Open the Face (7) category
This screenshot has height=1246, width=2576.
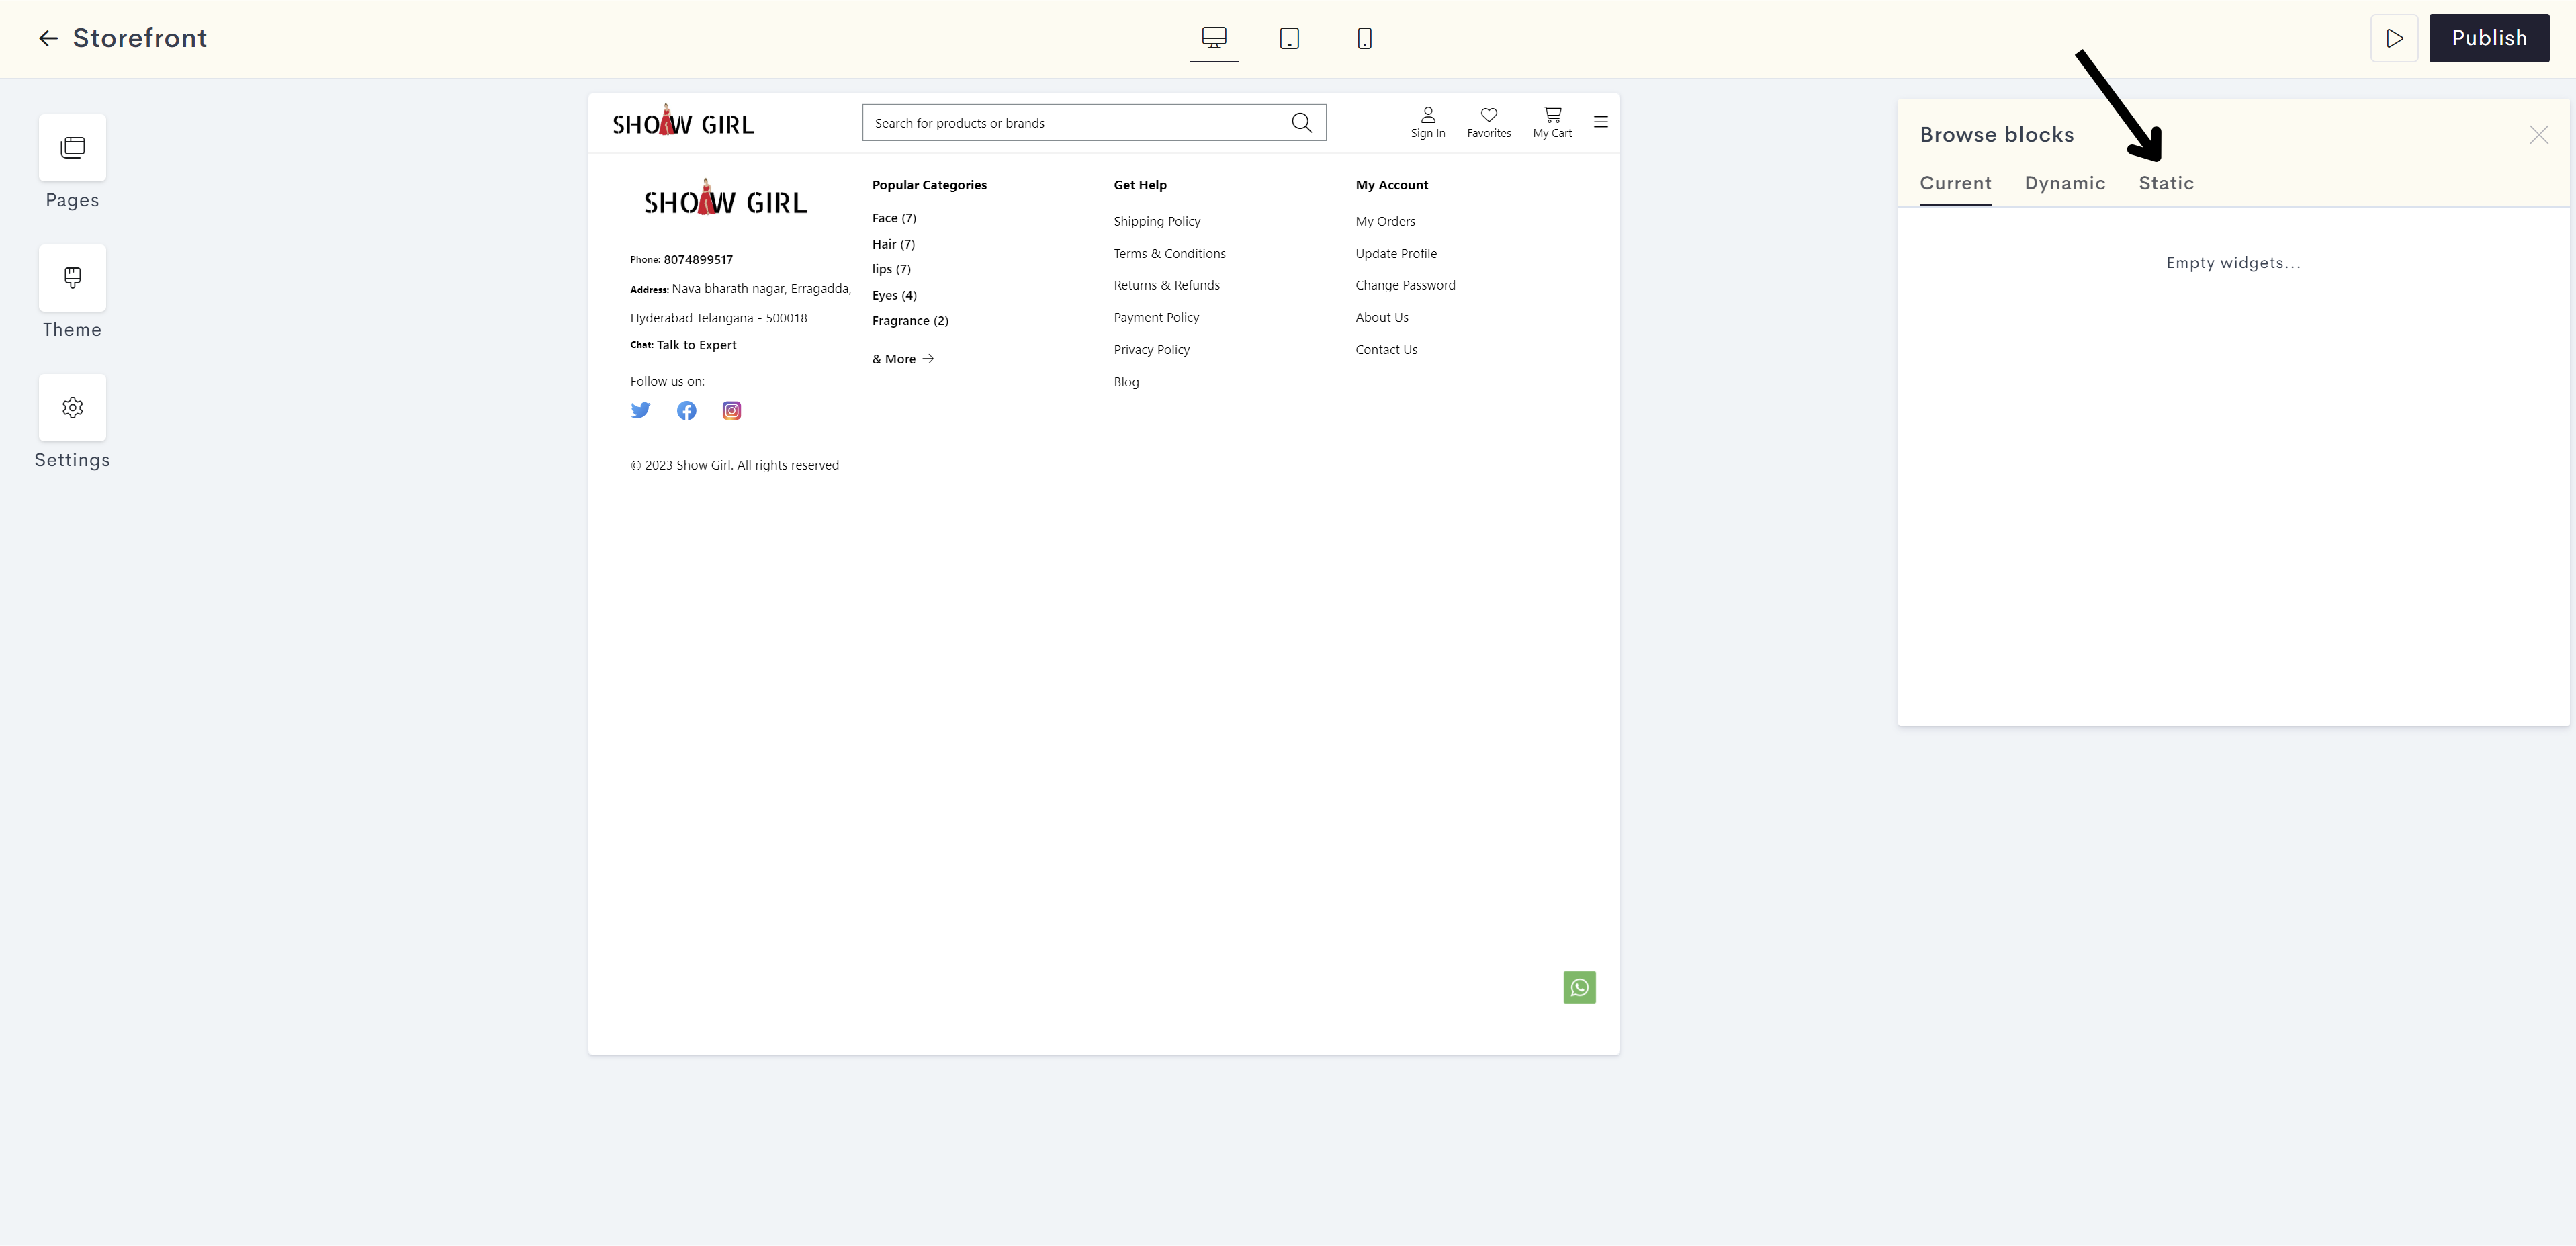tap(894, 218)
